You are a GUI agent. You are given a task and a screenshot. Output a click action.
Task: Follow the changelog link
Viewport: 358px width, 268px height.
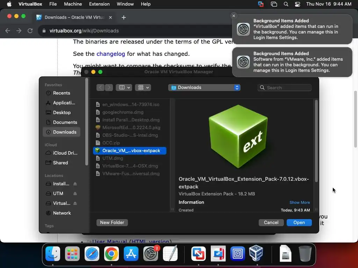click(111, 54)
